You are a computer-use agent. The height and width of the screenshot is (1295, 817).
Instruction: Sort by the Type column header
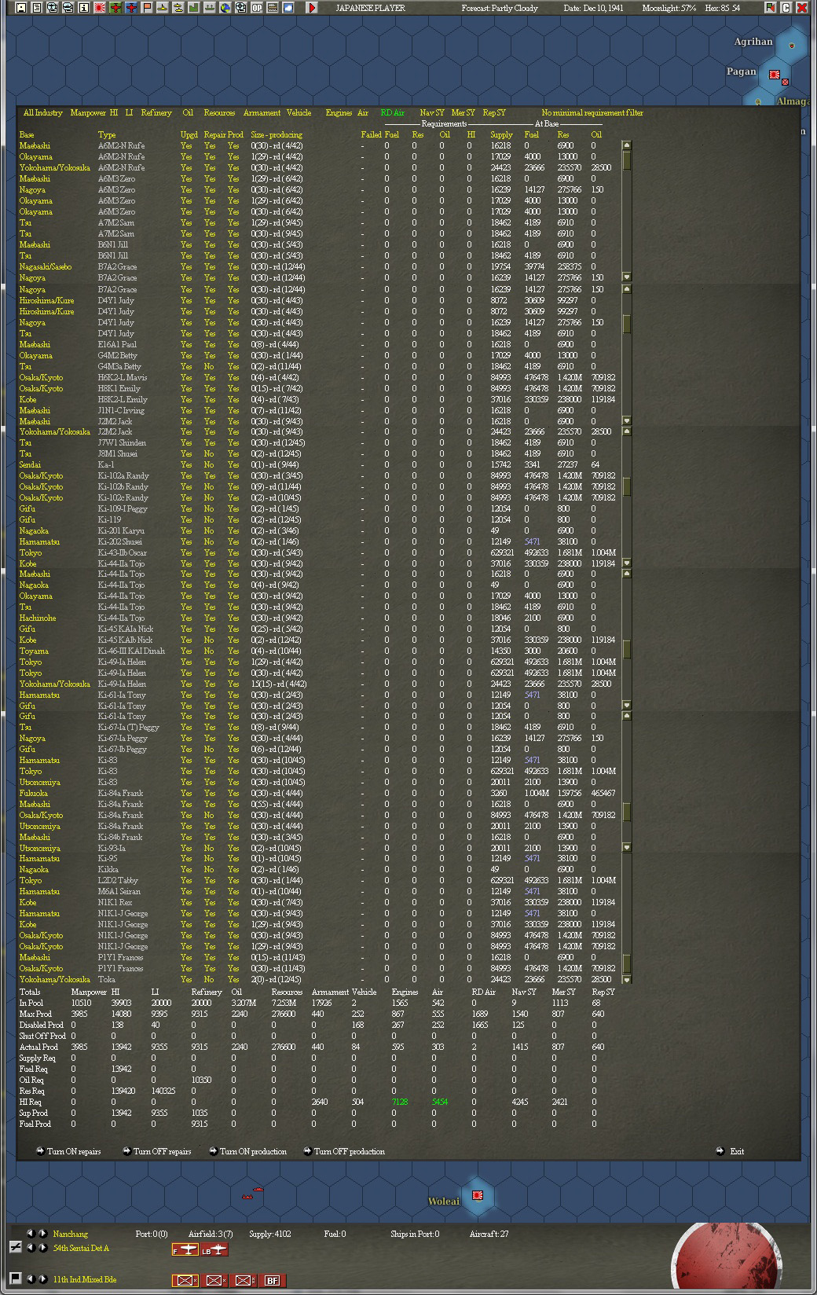click(x=106, y=134)
